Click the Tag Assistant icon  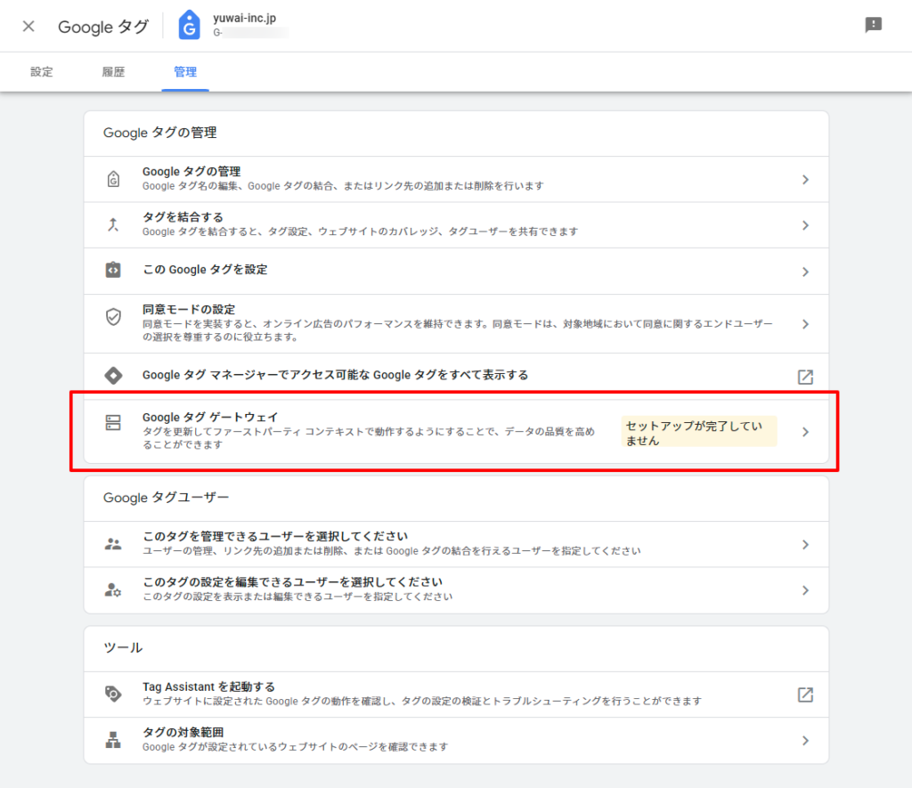[113, 694]
